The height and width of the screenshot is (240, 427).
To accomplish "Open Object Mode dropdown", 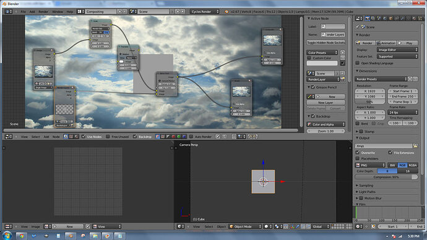I will 245,226.
